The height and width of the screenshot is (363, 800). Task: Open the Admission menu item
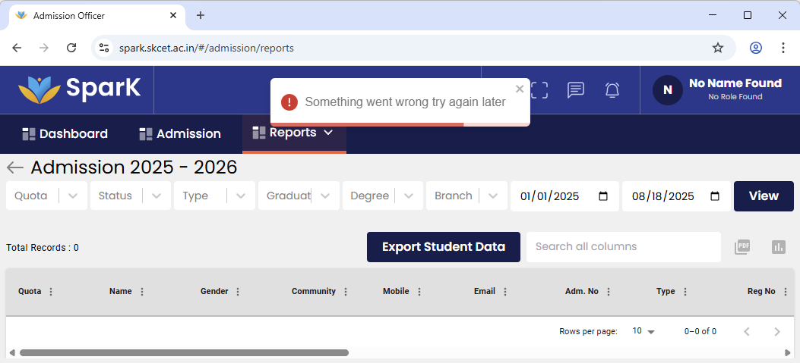pos(180,134)
